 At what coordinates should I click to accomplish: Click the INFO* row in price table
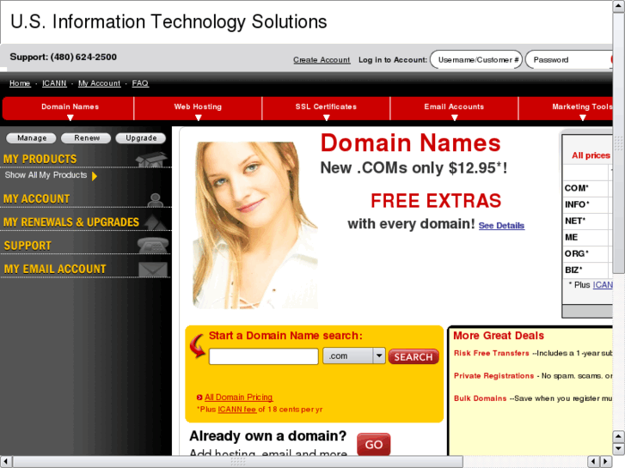(x=587, y=204)
